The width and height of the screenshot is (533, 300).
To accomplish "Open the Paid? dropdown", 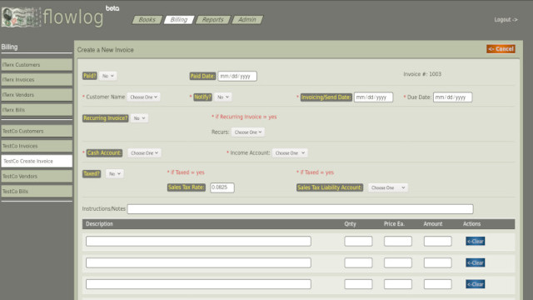I will tap(108, 76).
